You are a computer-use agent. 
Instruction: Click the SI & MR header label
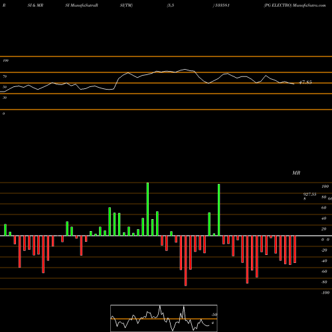(35, 5)
